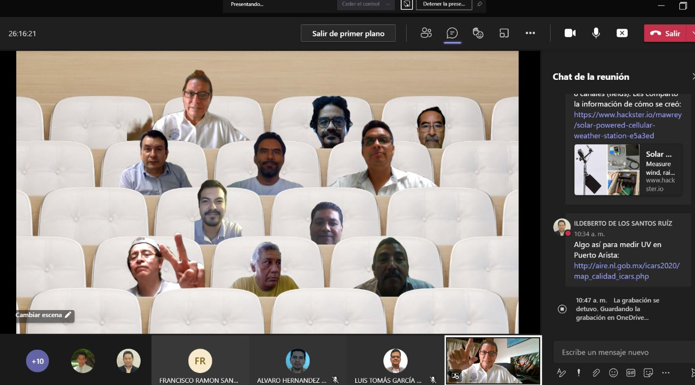Screen dimensions: 695x385
Task: Click the avatar left of Francisco Ramon tile
Action: pos(129,361)
